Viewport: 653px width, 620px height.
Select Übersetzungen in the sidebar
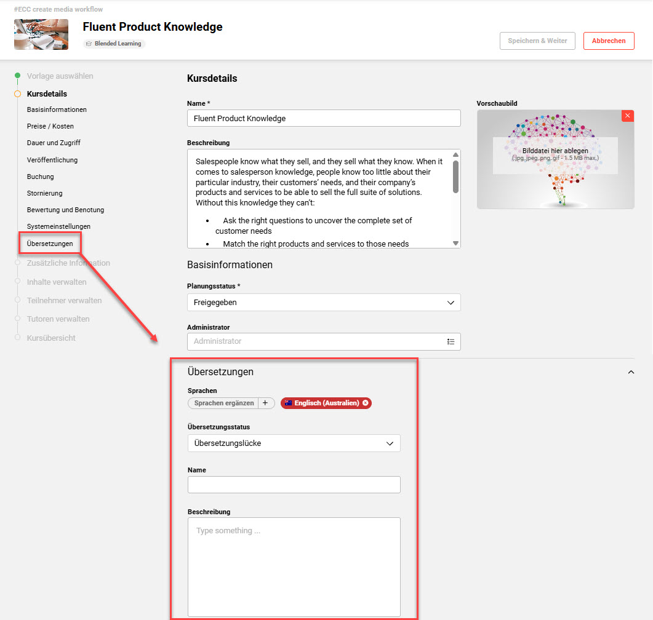click(x=50, y=244)
